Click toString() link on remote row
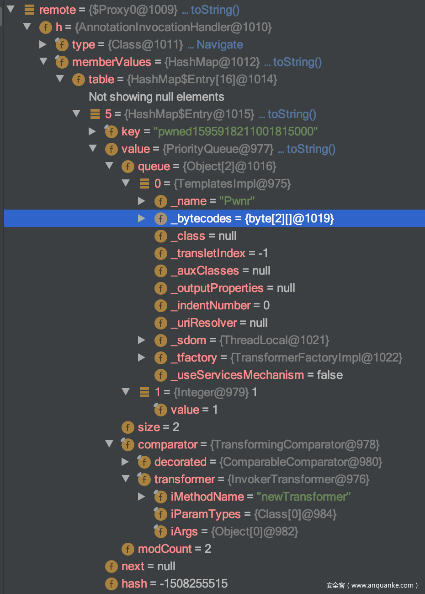The image size is (425, 594). (215, 10)
